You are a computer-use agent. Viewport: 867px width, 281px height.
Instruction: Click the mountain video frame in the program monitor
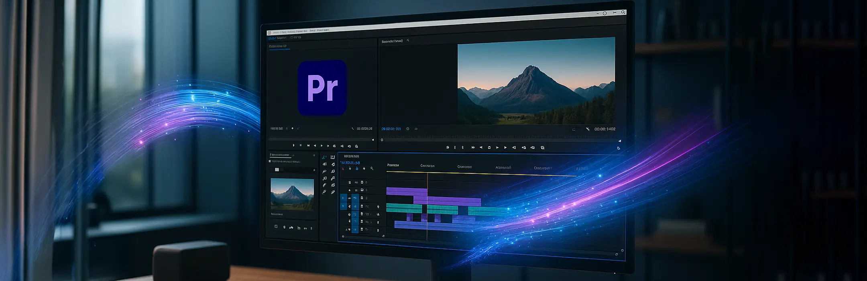click(536, 81)
